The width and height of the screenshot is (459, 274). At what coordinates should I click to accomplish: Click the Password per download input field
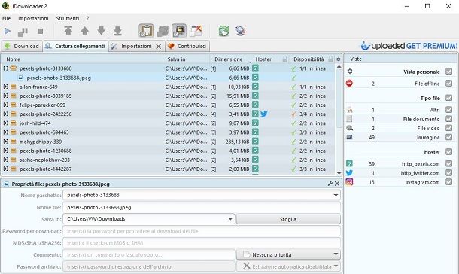coord(202,231)
